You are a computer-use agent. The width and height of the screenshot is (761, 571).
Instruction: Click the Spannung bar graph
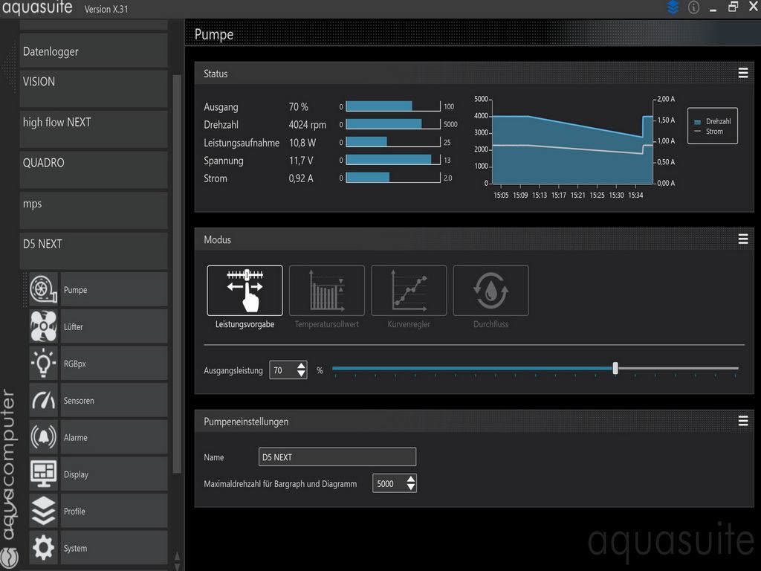(393, 160)
